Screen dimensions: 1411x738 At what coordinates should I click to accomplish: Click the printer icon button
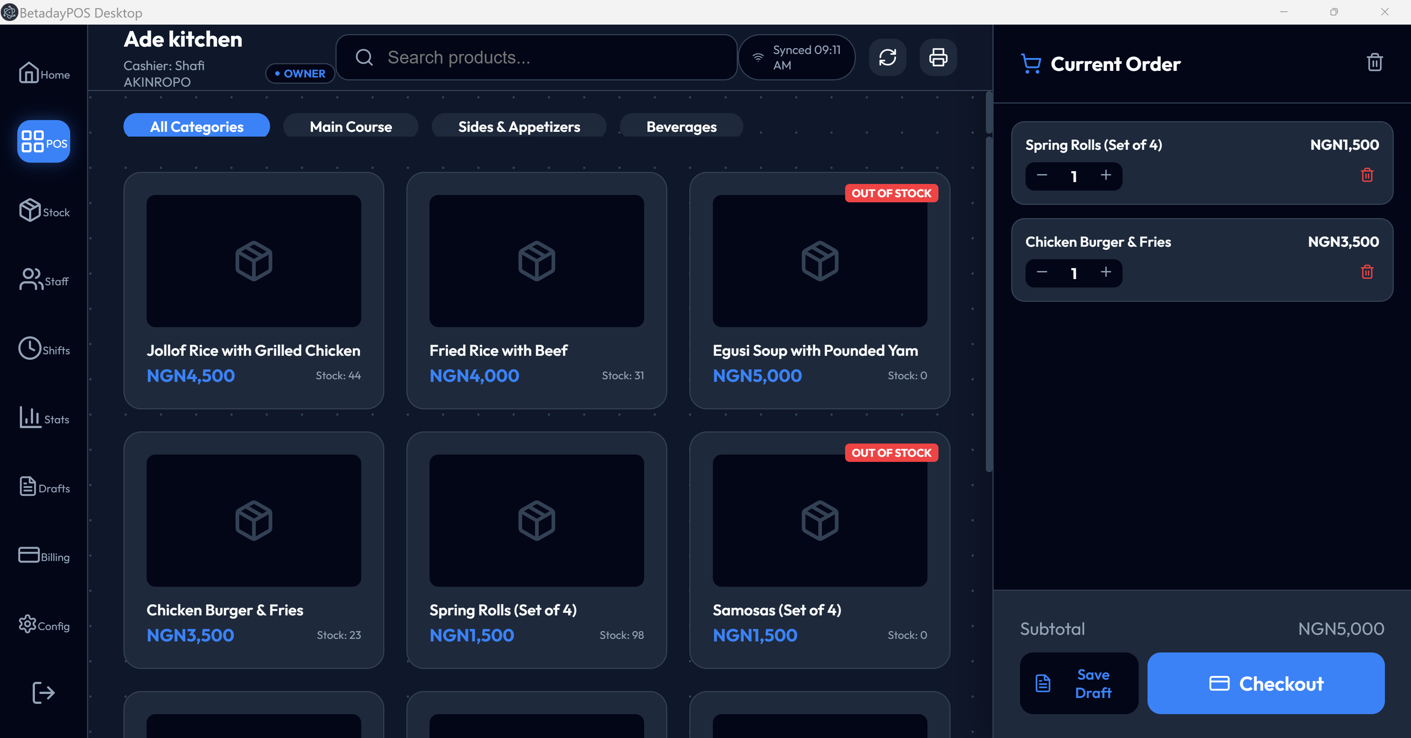pyautogui.click(x=938, y=58)
